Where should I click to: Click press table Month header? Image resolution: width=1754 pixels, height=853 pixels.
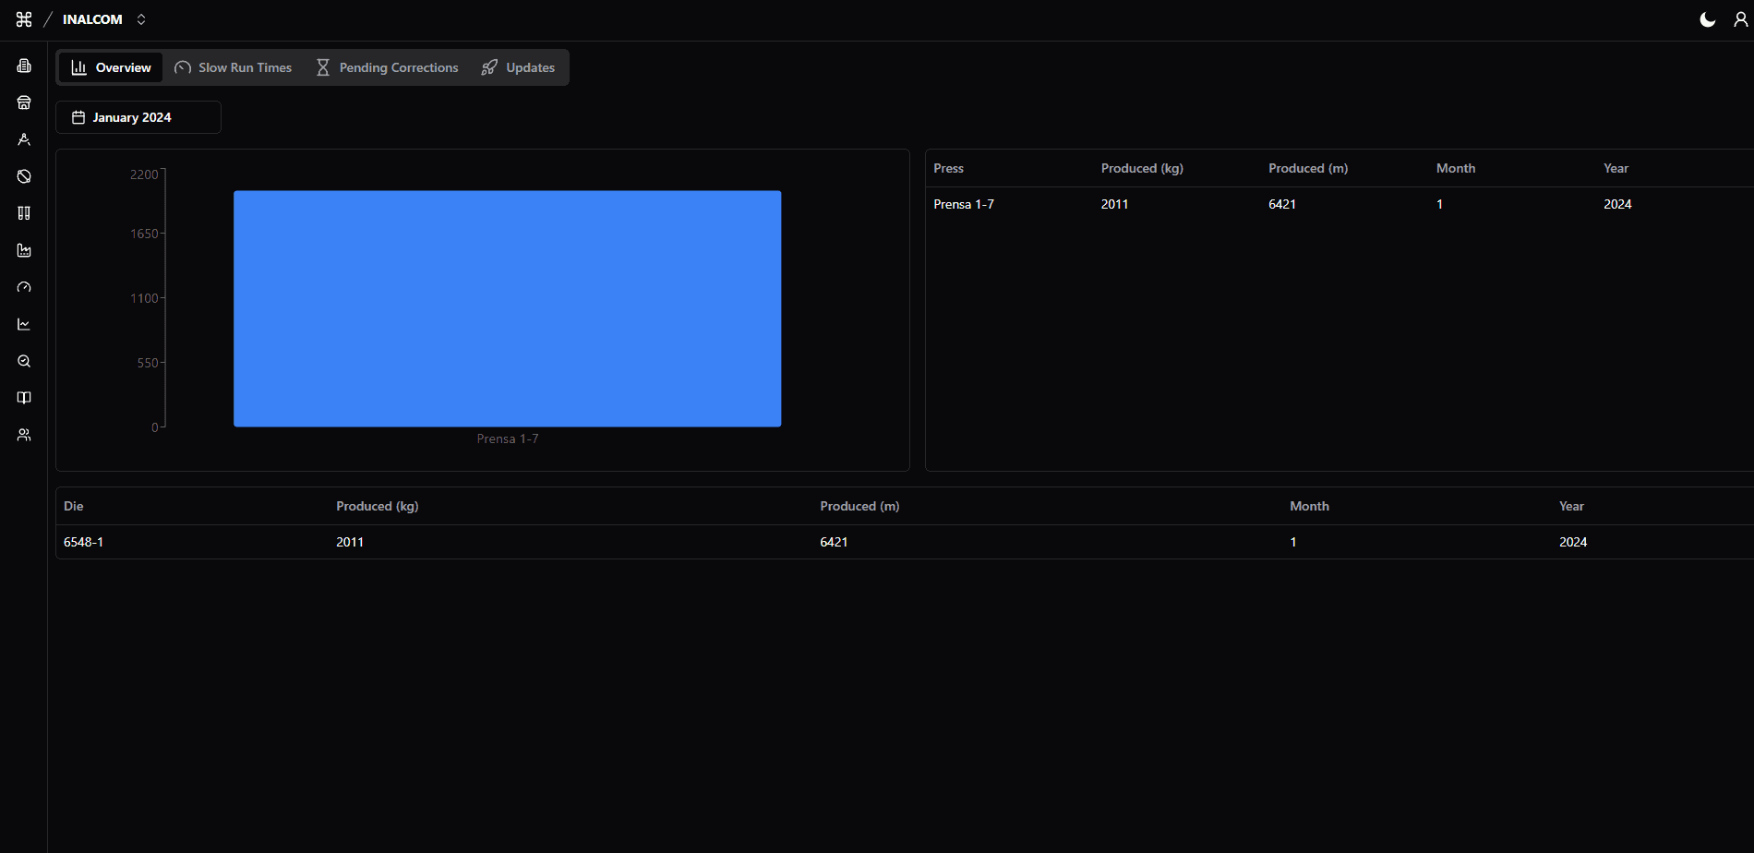pos(1456,168)
